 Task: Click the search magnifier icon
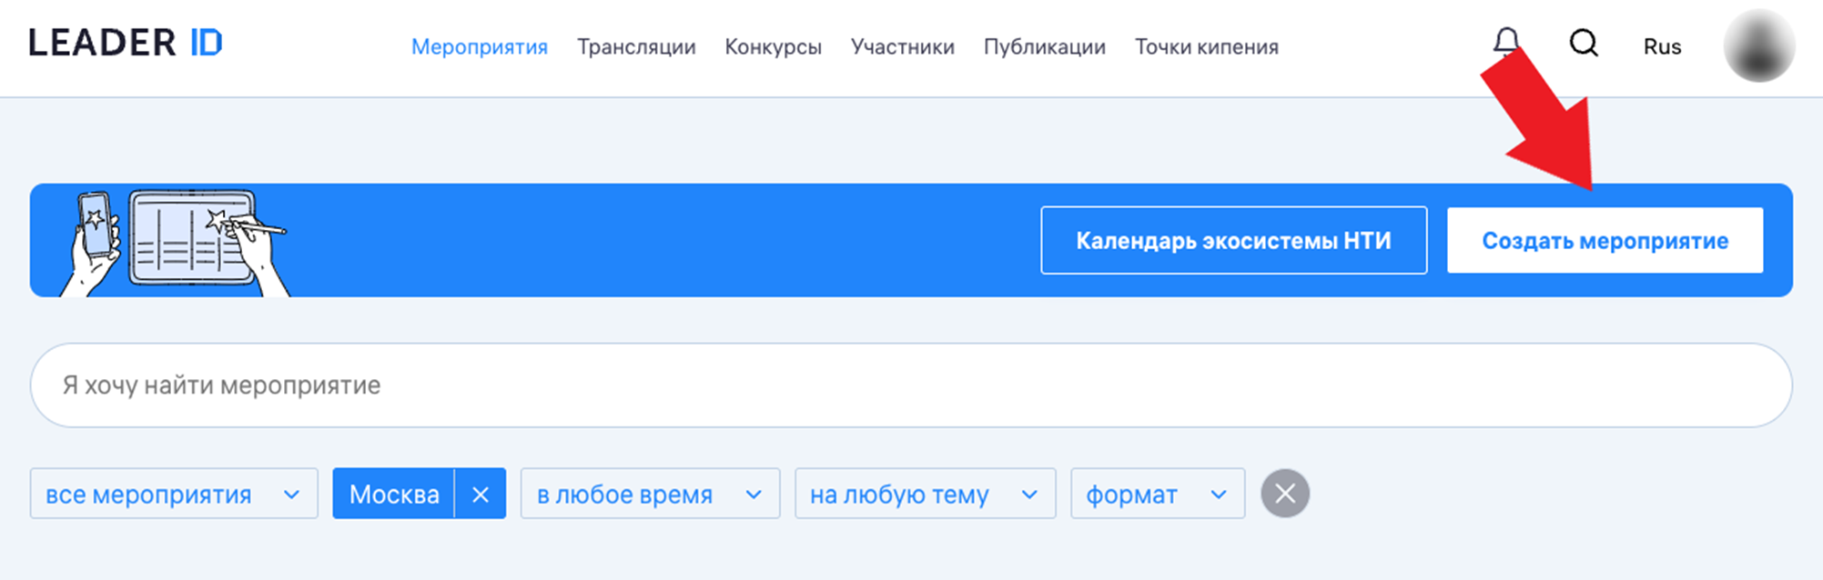coord(1584,43)
